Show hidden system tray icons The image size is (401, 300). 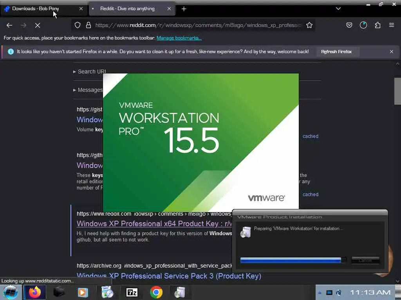coord(320,293)
